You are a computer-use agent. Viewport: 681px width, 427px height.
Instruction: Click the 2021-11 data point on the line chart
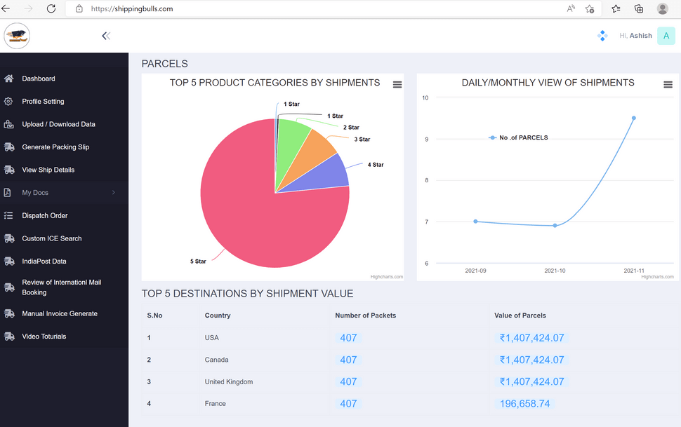pos(633,118)
